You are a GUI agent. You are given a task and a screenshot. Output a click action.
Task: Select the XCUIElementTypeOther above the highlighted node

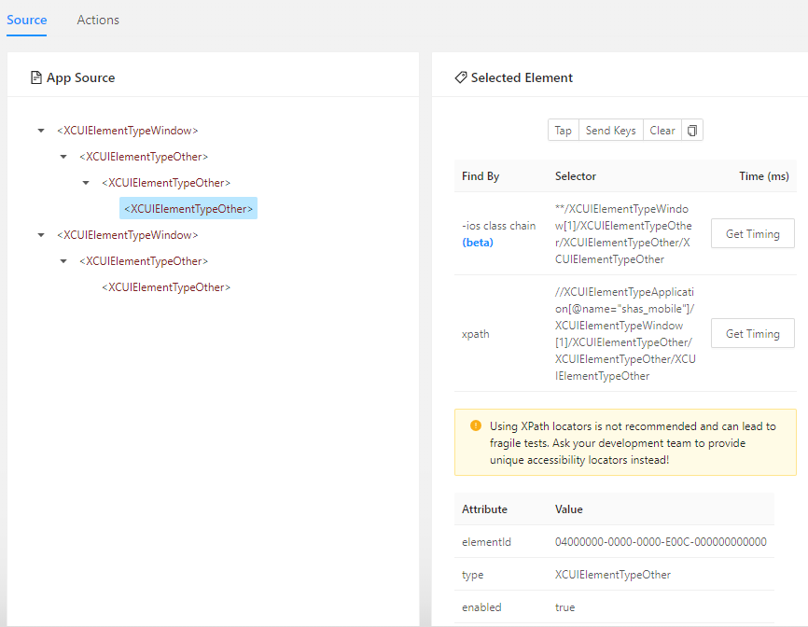pos(166,183)
